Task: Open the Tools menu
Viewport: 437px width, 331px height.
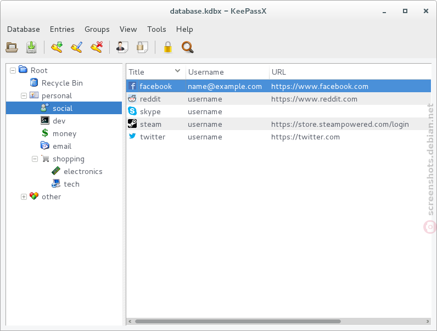Action: tap(156, 29)
